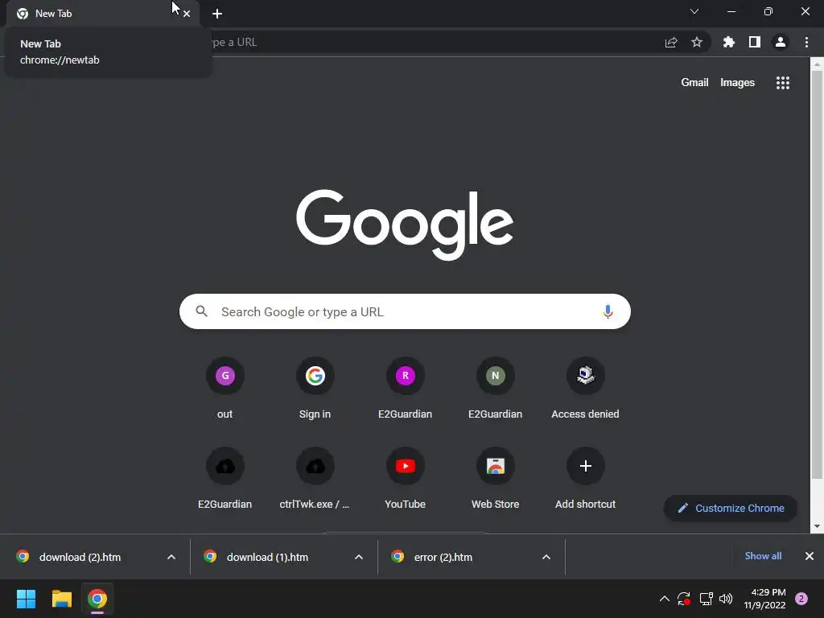This screenshot has width=824, height=618.
Task: Open File Explorer from taskbar
Action: [x=61, y=599]
